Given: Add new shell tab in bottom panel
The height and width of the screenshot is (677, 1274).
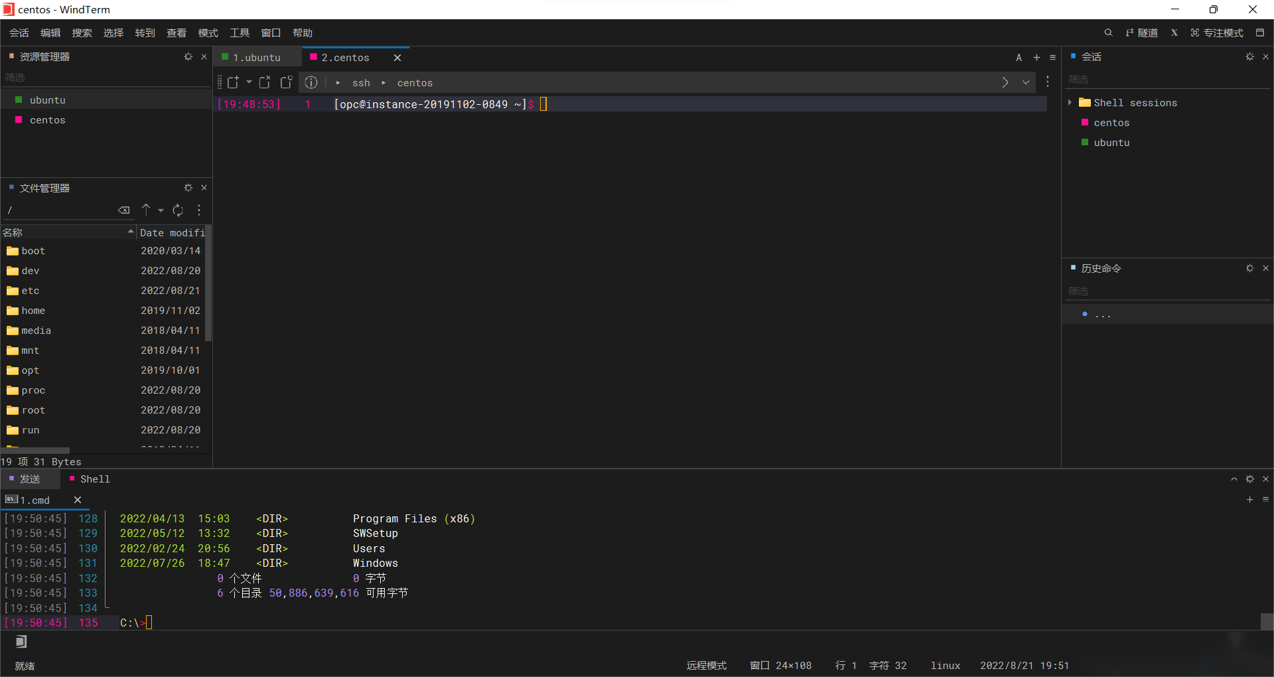Looking at the screenshot, I should coord(1250,500).
